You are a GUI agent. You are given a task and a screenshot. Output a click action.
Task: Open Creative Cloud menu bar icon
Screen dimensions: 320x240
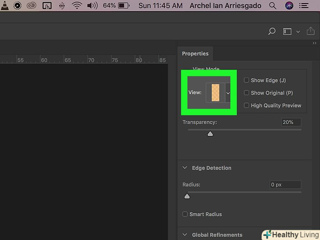[32, 6]
